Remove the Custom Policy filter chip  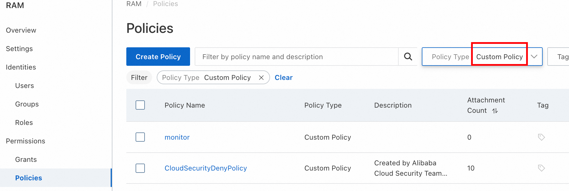tap(261, 78)
